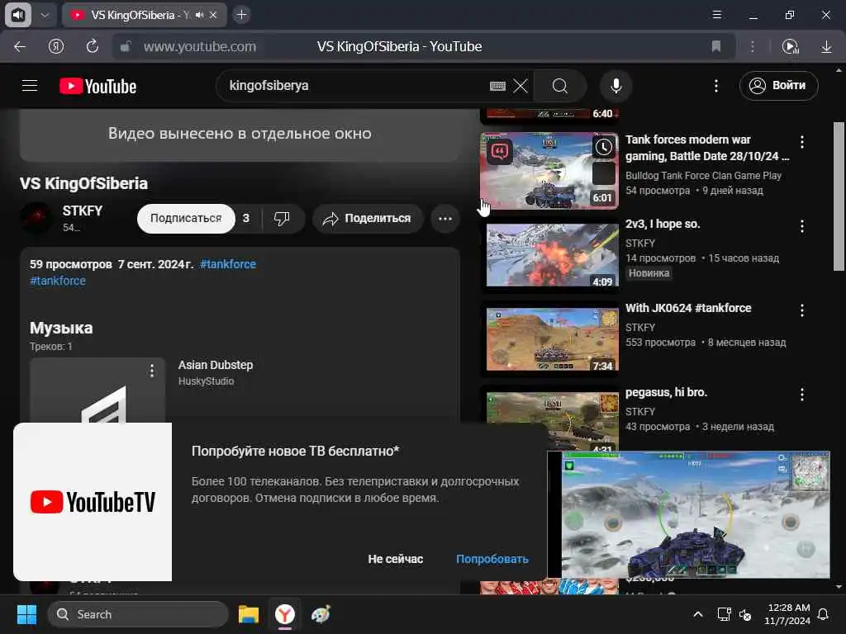Accept YouTube TV trial with Попробовать
The image size is (846, 634).
[492, 559]
